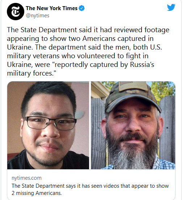
Task: Click the flag patch on the camo cap
Action: coord(133,86)
